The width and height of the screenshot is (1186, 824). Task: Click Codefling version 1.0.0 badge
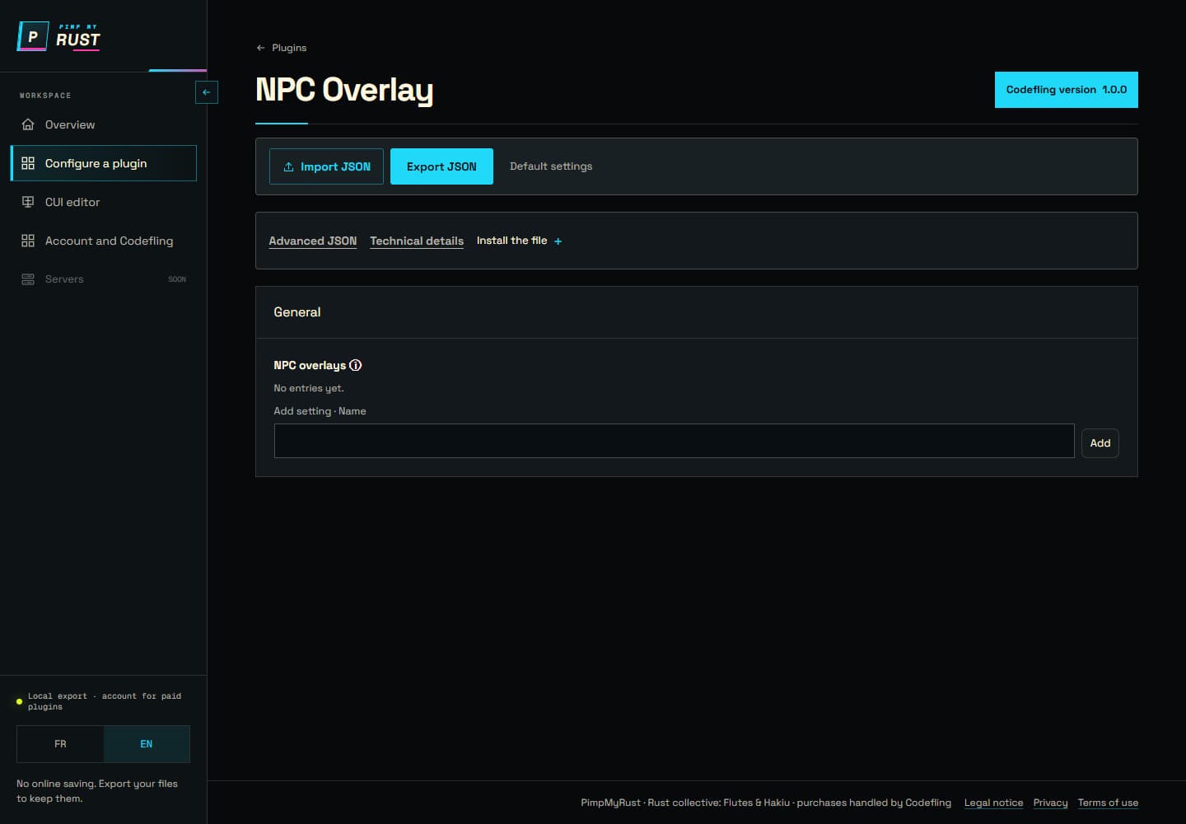(x=1066, y=90)
